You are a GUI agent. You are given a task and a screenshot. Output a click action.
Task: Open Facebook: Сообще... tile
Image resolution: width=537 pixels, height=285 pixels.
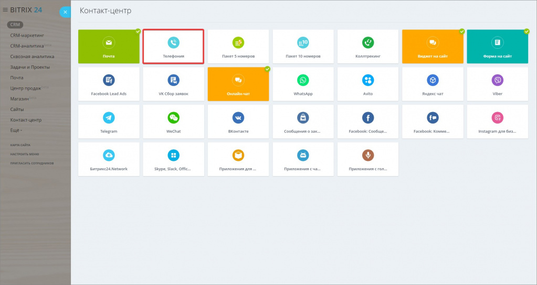[368, 122]
